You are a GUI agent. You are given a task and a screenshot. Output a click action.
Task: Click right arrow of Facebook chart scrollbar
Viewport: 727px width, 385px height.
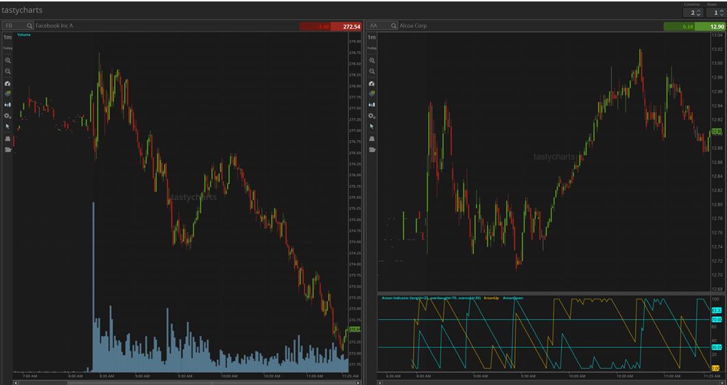click(x=358, y=383)
